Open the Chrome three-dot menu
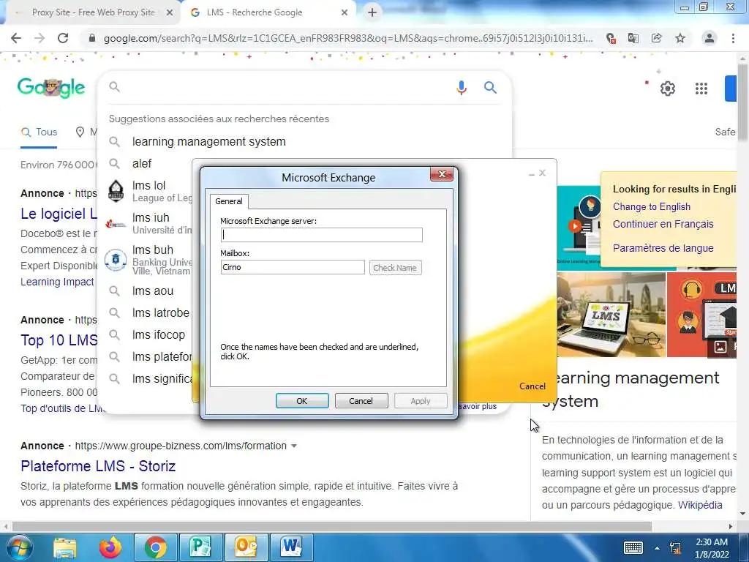Viewport: 749px width, 562px height. coord(733,38)
